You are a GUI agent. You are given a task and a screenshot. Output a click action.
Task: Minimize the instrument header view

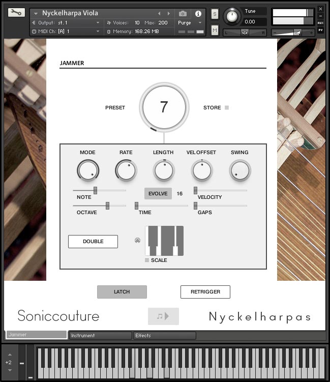point(320,16)
